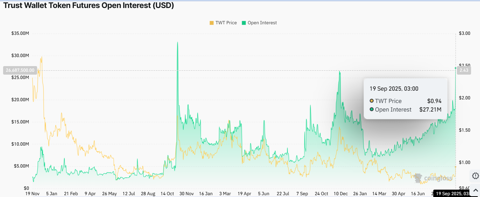This screenshot has width=480, height=197.
Task: Toggle the TWT Price legend series
Action: pyautogui.click(x=223, y=23)
